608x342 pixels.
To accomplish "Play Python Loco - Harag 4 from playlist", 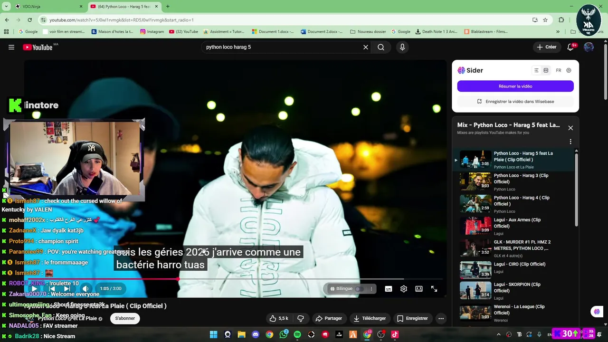I will (514, 204).
